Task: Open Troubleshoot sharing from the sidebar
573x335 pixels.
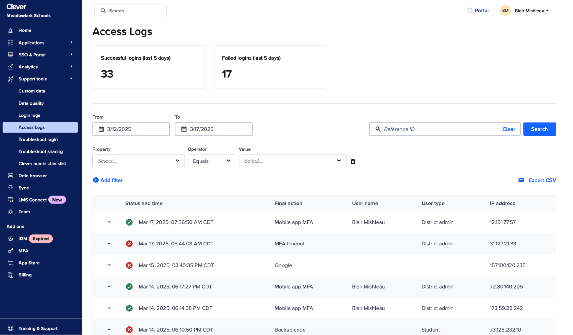Action: click(41, 151)
